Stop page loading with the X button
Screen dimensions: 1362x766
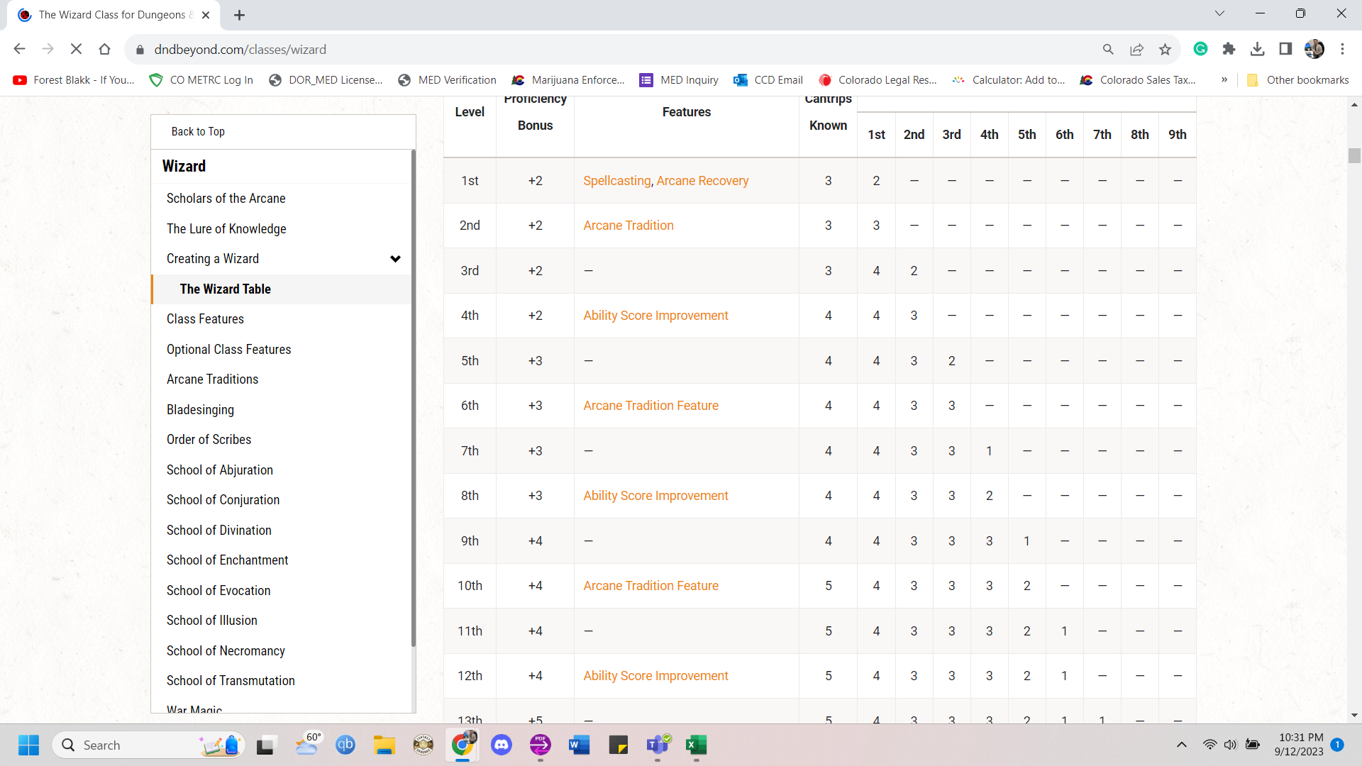tap(76, 49)
